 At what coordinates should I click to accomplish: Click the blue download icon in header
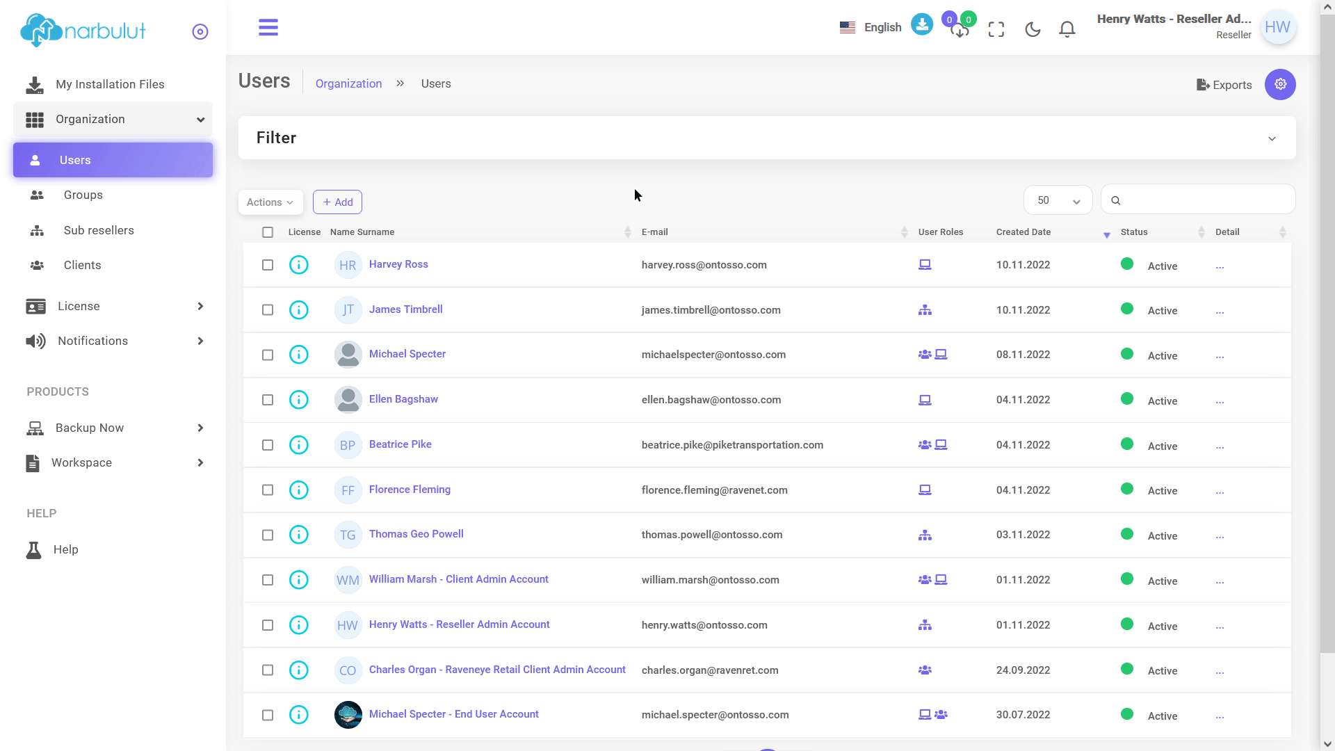coord(922,24)
